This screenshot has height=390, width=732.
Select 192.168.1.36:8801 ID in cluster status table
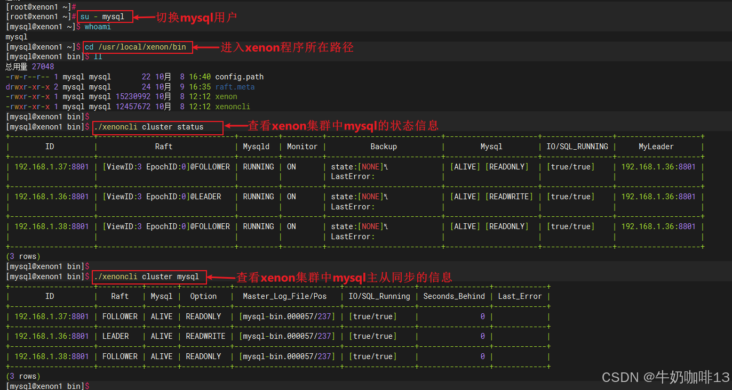(52, 197)
